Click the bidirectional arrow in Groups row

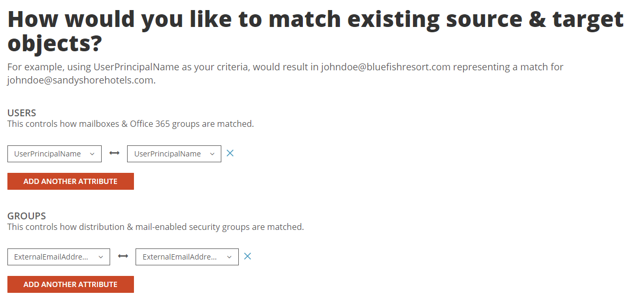point(123,256)
